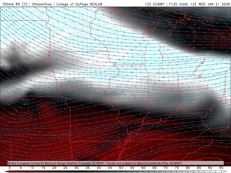Click the "80" colorbar scale label

tap(188, 168)
